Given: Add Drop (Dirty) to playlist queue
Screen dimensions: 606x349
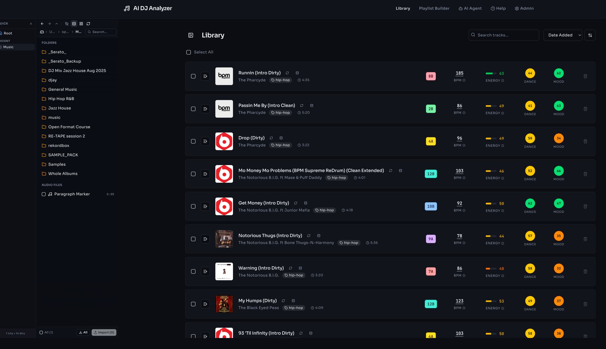Looking at the screenshot, I should (205, 141).
